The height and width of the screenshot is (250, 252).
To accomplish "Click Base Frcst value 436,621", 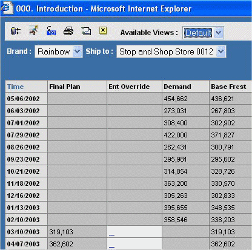I will pyautogui.click(x=222, y=99).
